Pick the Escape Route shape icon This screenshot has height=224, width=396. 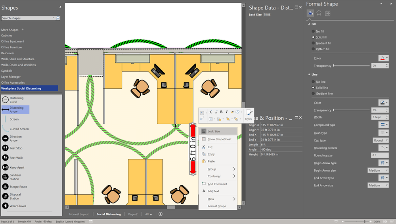pos(6,187)
